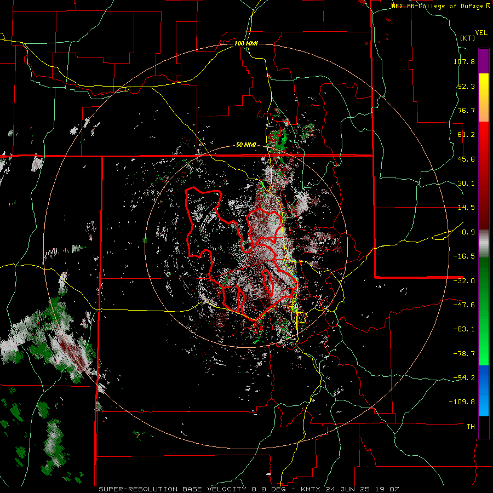Click the -47.6 velocity scale value
This screenshot has width=493, height=493.
(x=464, y=305)
